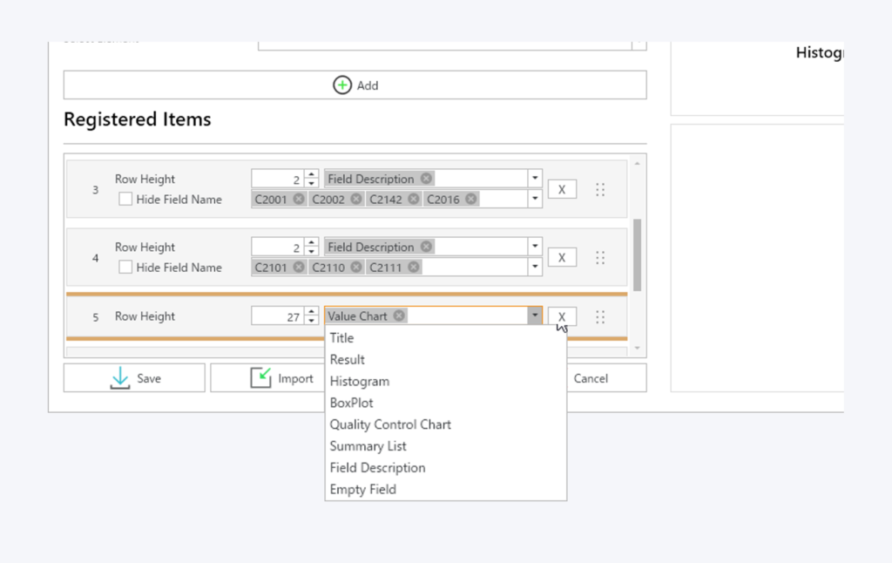Viewport: 892px width, 563px height.
Task: Click the green plus Add icon
Action: (x=342, y=85)
